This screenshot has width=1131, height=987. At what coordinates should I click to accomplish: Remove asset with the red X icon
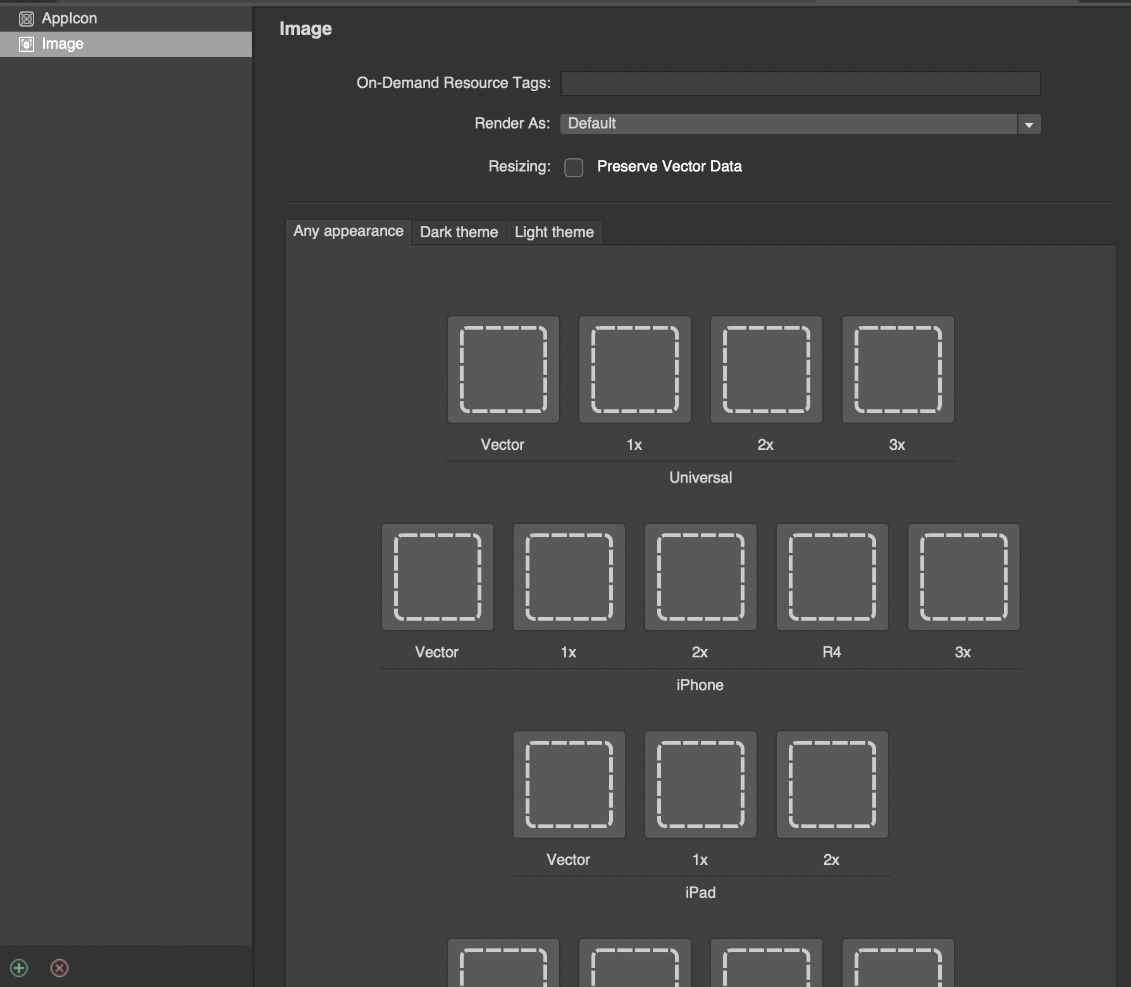coord(59,968)
